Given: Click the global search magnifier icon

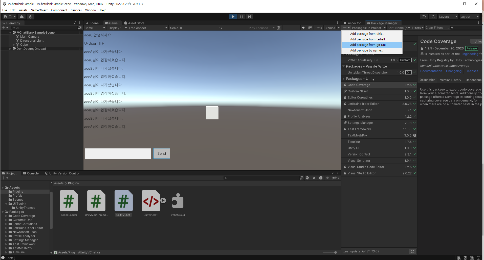Looking at the screenshot, I should [x=433, y=17].
